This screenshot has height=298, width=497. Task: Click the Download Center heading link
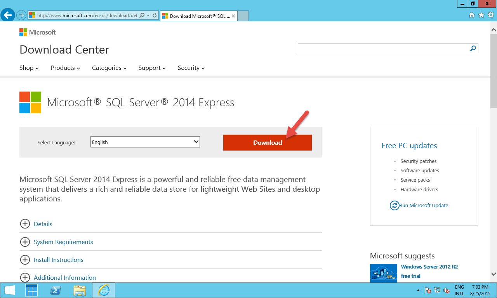coord(64,50)
